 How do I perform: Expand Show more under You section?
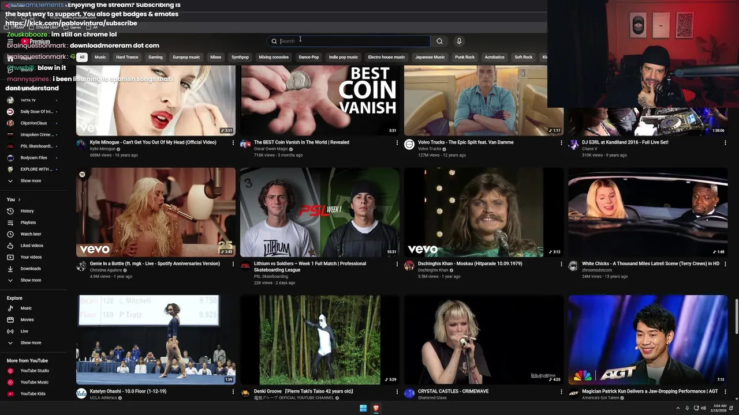(31, 280)
